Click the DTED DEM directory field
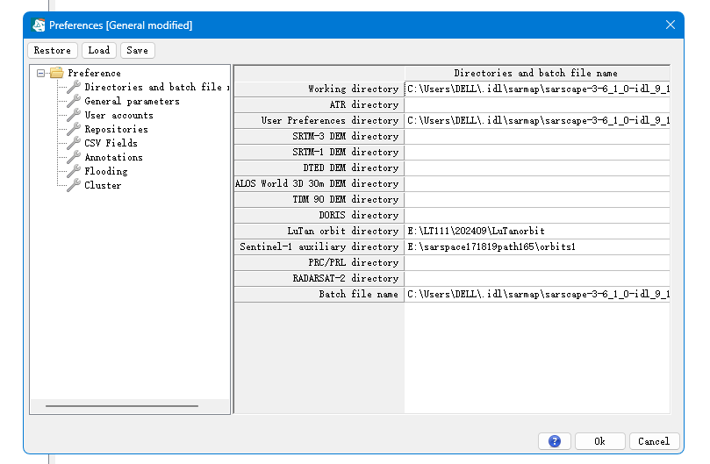Image resolution: width=710 pixels, height=464 pixels. point(537,168)
